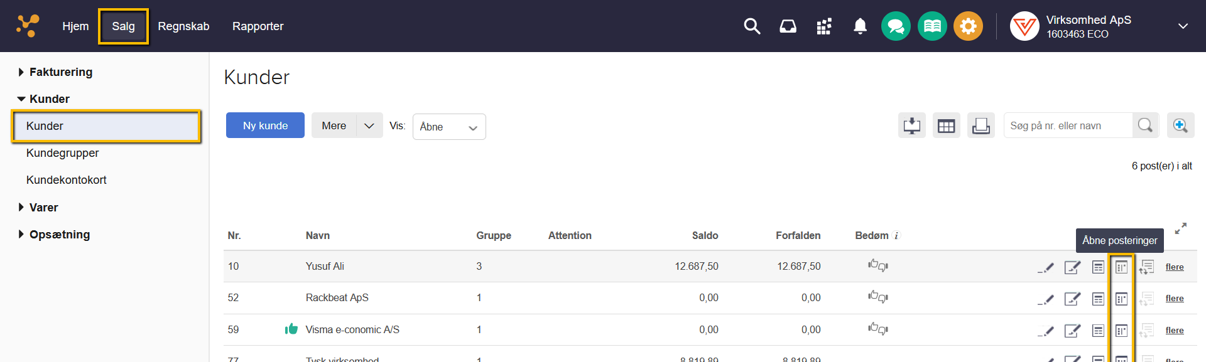The image size is (1206, 362).
Task: Open the Rapporter menu
Action: coord(258,26)
